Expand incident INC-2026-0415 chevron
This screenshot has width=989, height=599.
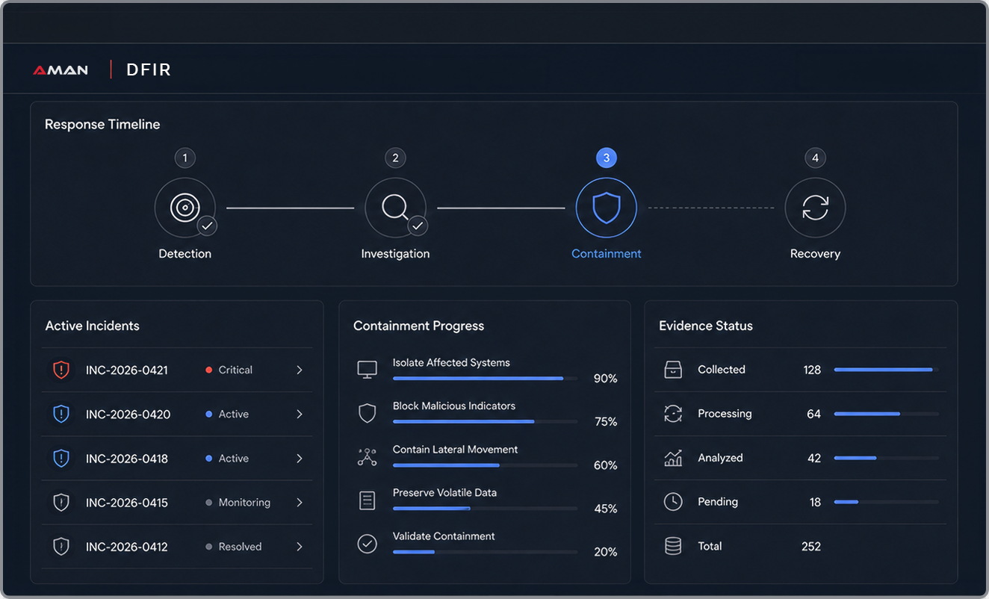[x=300, y=503]
